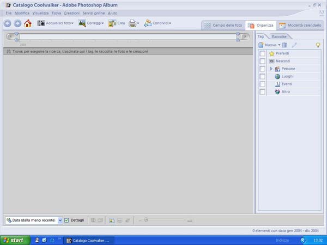Click the Crea button
327x245 pixels.
(x=117, y=23)
